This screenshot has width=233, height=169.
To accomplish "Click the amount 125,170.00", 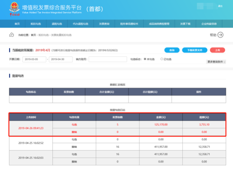I will (x=161, y=125).
